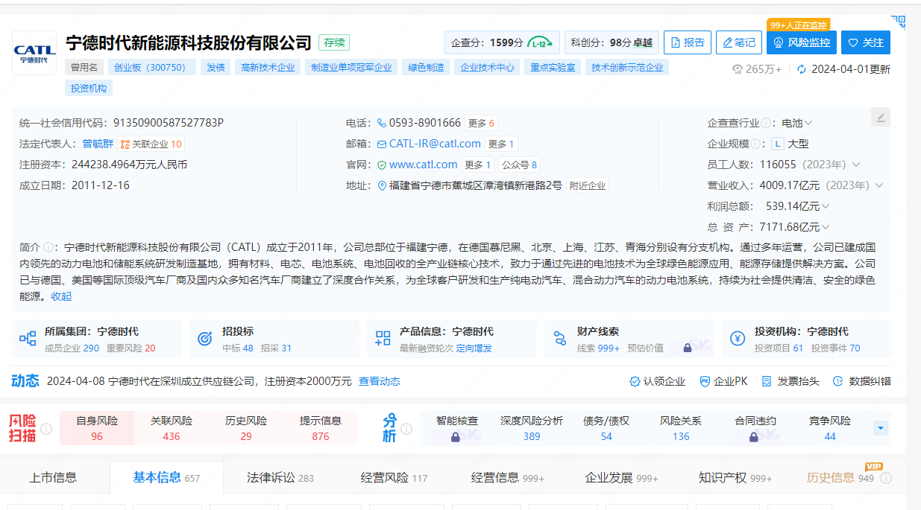The image size is (921, 510).
Task: Click the info icon beside 风险扫描
Action: [46, 429]
